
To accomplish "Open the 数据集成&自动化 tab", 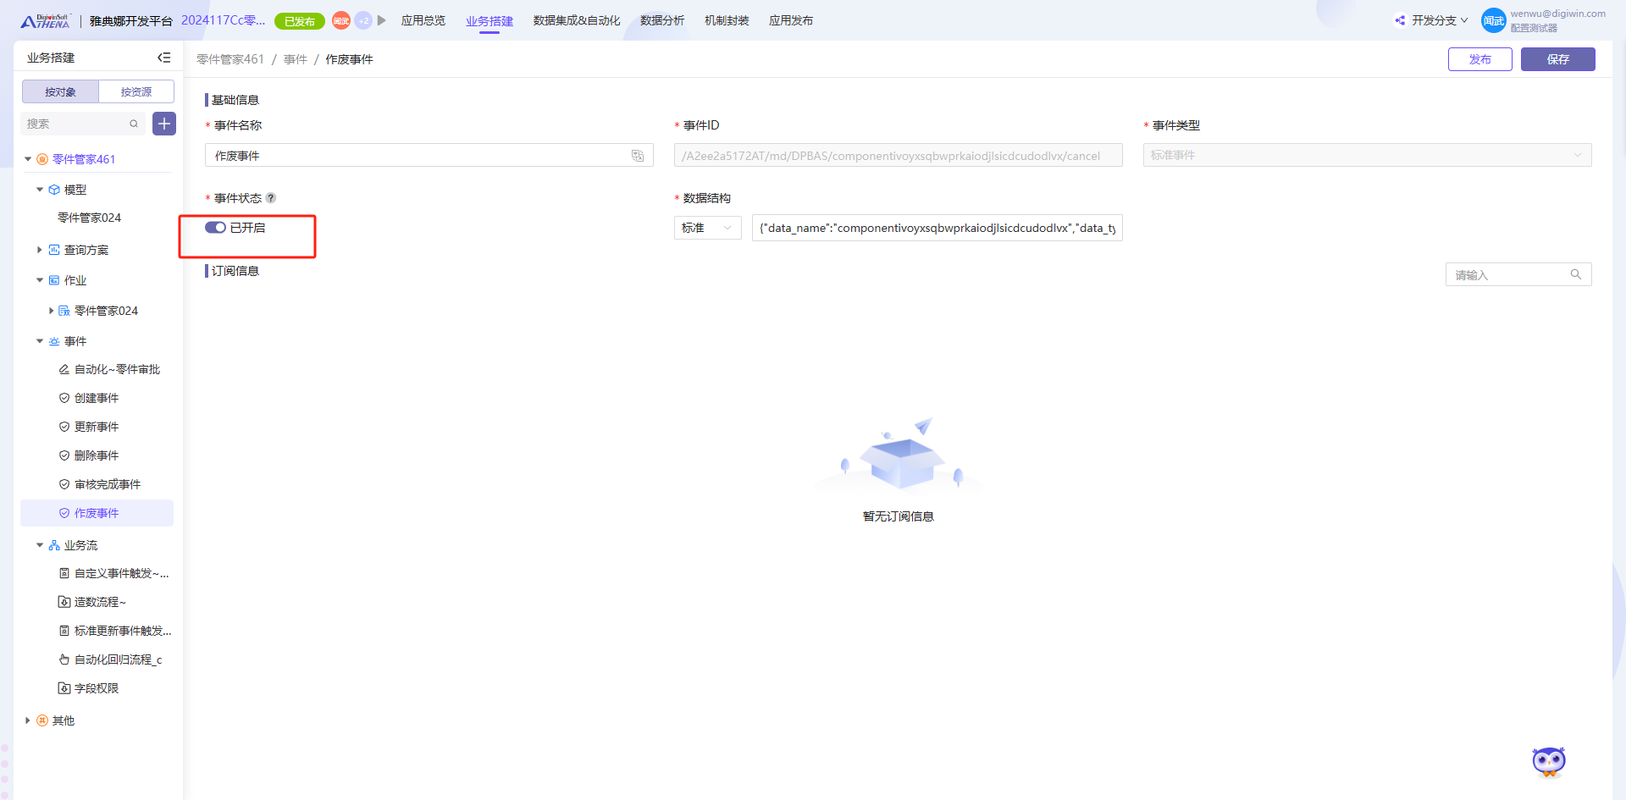I will [x=577, y=20].
